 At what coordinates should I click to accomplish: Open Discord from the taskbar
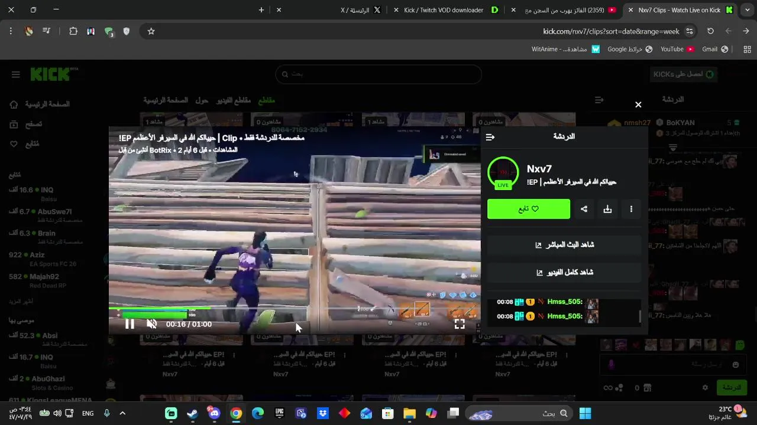[214, 413]
